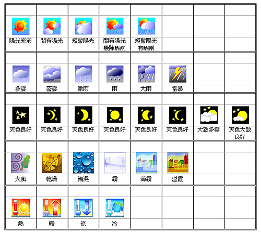Click the 潮濕 label text
Image resolution: width=261 pixels, height=234 pixels.
pos(83,179)
